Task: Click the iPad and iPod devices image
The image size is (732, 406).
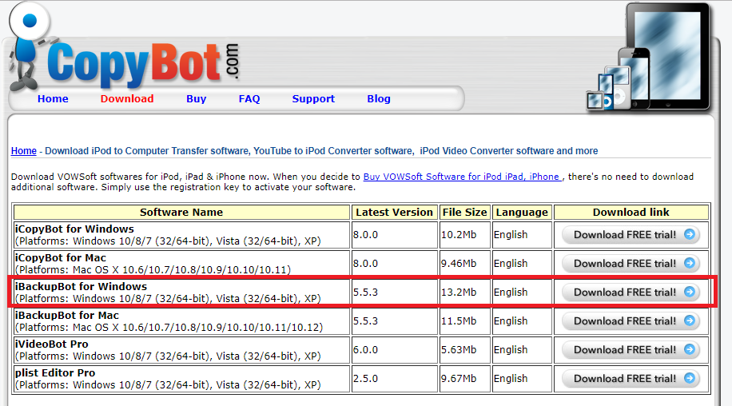Action: 650,57
